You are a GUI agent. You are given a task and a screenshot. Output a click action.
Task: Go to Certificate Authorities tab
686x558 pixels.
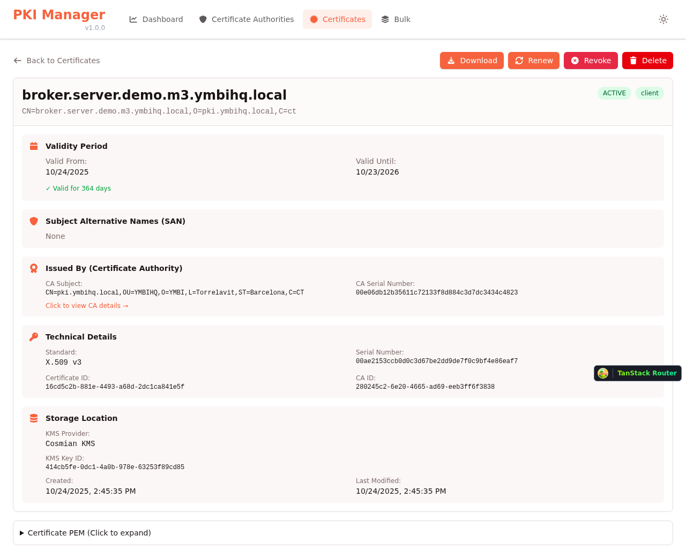tap(247, 19)
